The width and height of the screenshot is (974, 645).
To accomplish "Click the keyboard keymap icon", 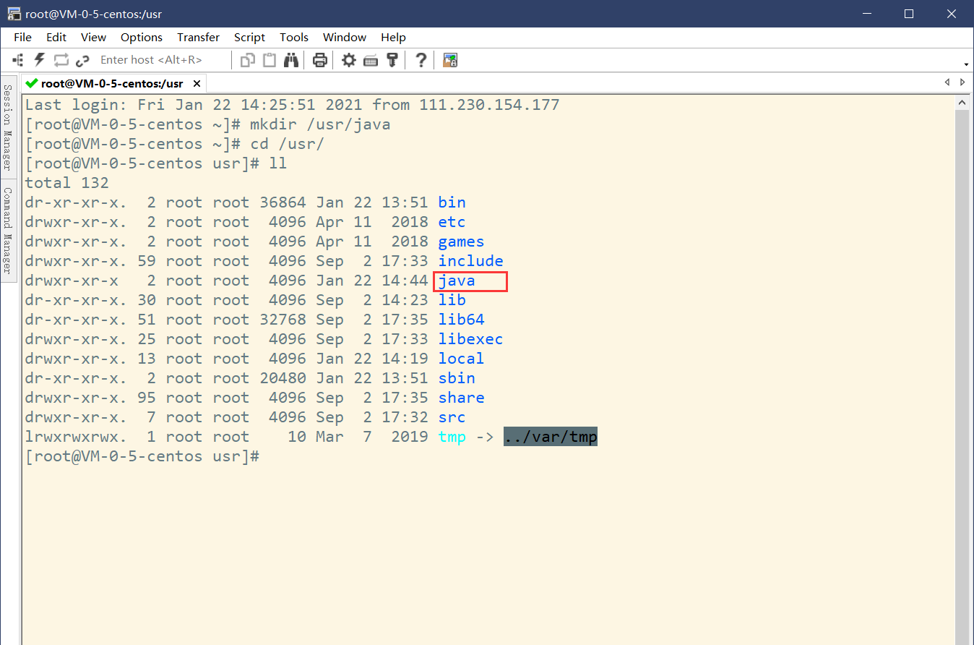I will [371, 60].
